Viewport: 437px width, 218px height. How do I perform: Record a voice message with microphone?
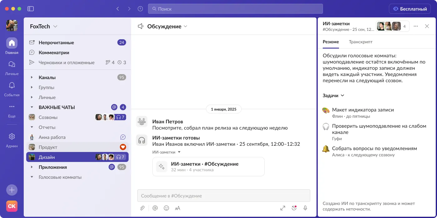(x=305, y=208)
